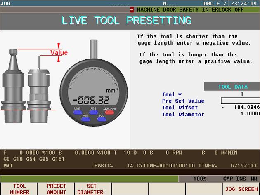Screen dimensions: 260x195
Task: Click the 100% override status field
Action: (193, 179)
